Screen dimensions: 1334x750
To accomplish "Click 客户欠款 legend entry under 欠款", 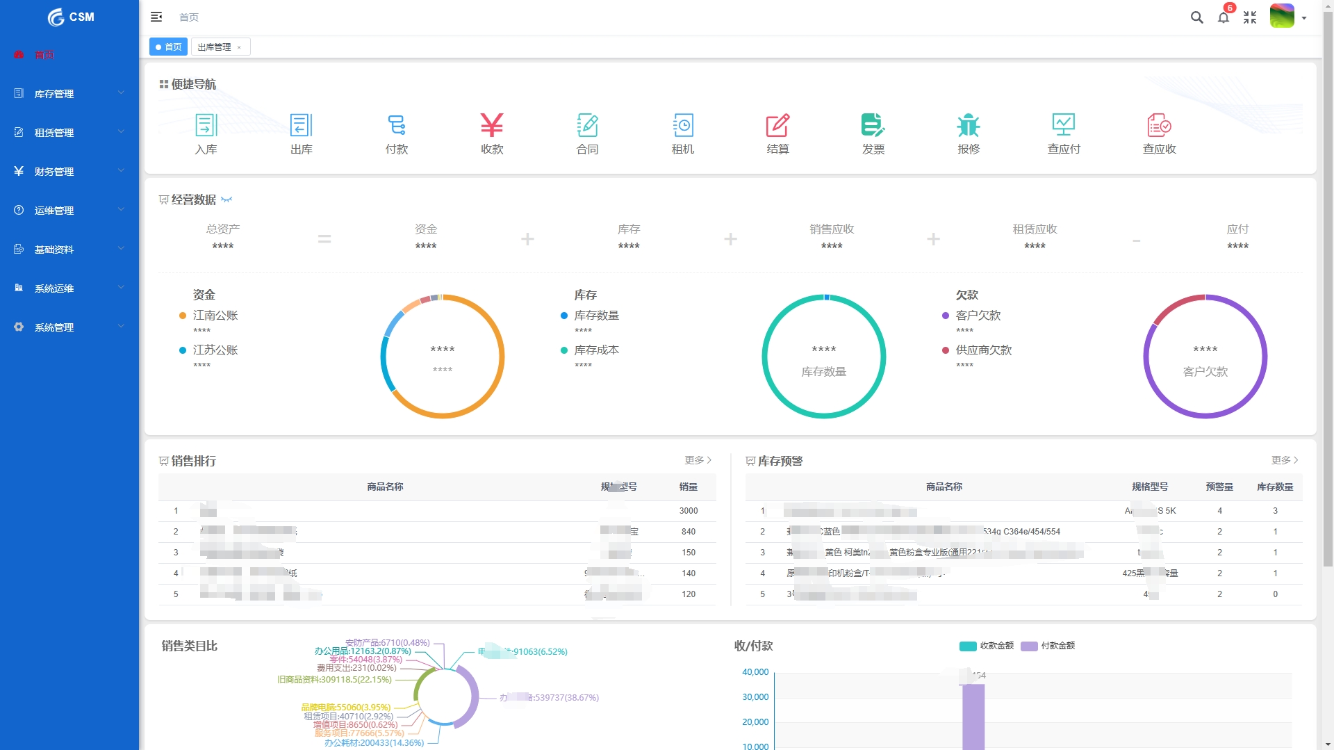I will coord(971,315).
